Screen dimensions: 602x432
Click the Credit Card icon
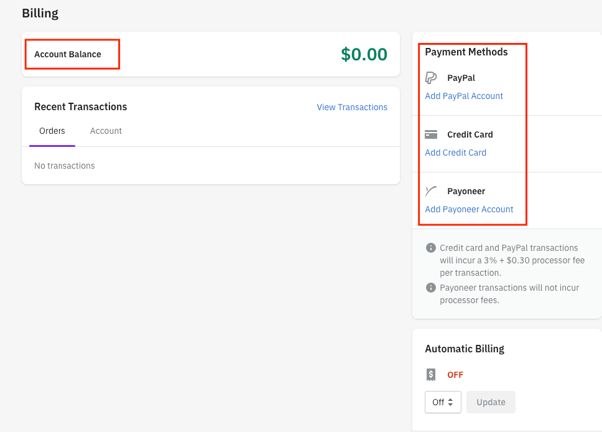431,134
